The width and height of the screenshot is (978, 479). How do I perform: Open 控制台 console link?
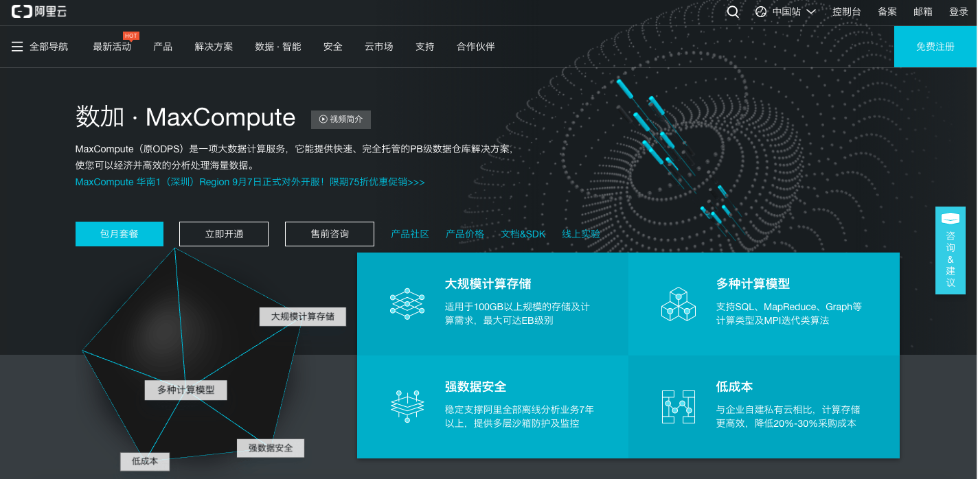pyautogui.click(x=846, y=12)
